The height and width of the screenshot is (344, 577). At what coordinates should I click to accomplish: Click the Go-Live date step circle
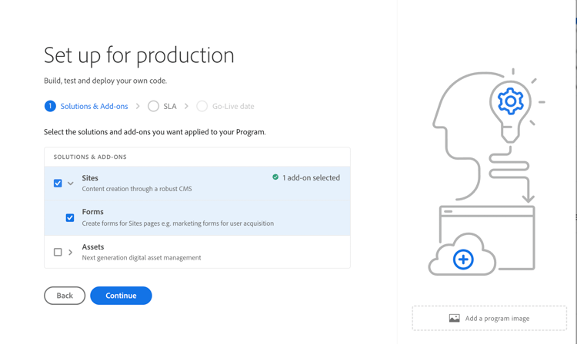click(202, 106)
